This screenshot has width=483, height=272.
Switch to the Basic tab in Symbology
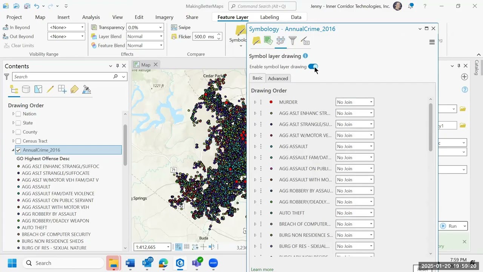(x=257, y=78)
